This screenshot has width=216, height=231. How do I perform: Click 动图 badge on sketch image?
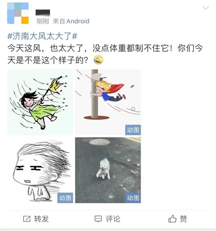65,198
